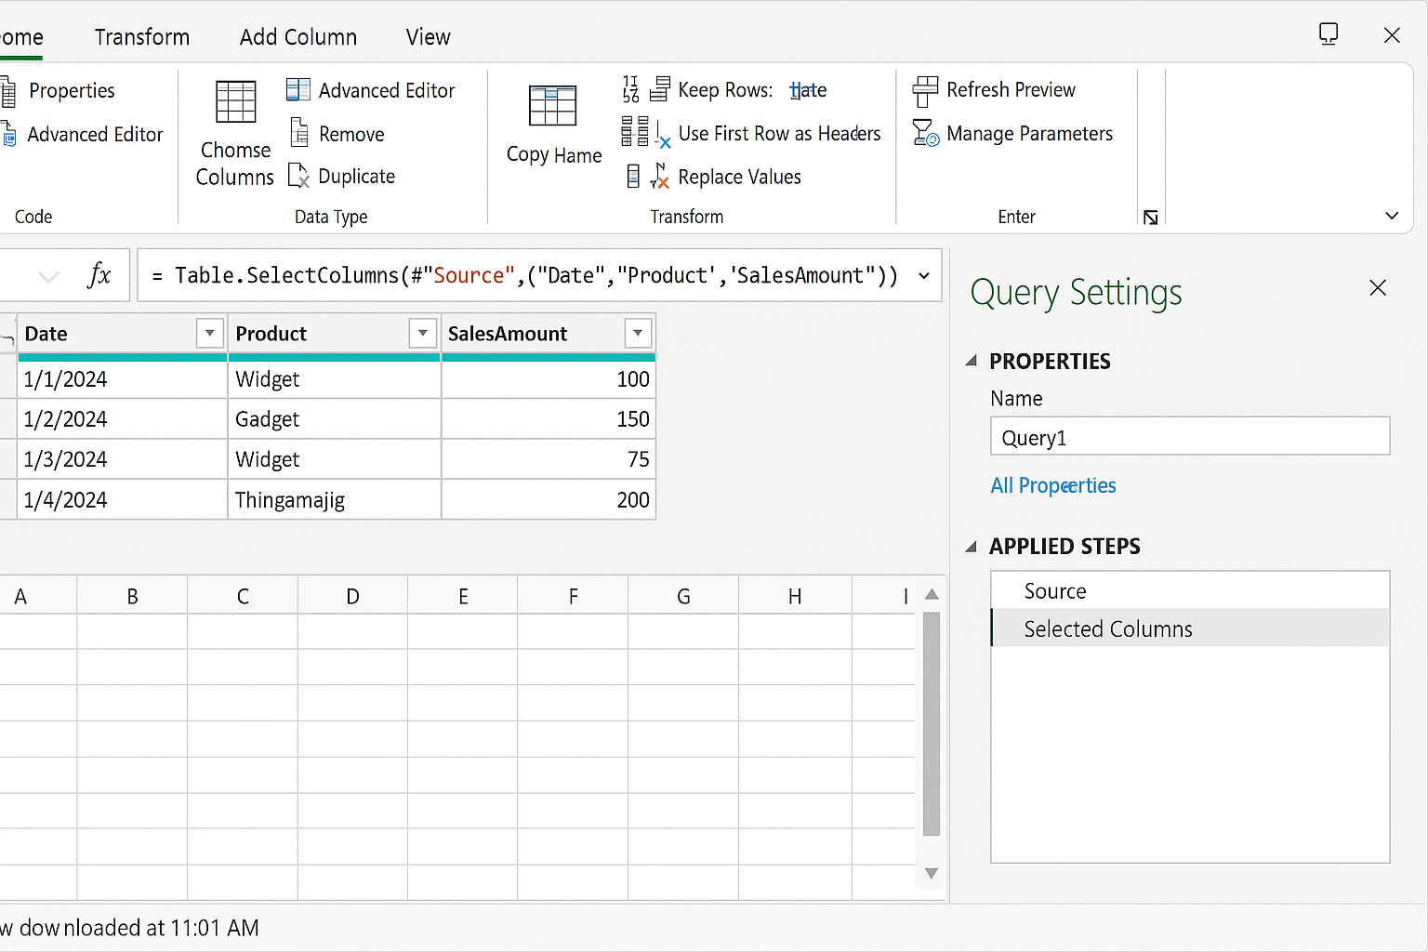Click the Gadget cell
This screenshot has width=1428, height=952.
coord(335,419)
